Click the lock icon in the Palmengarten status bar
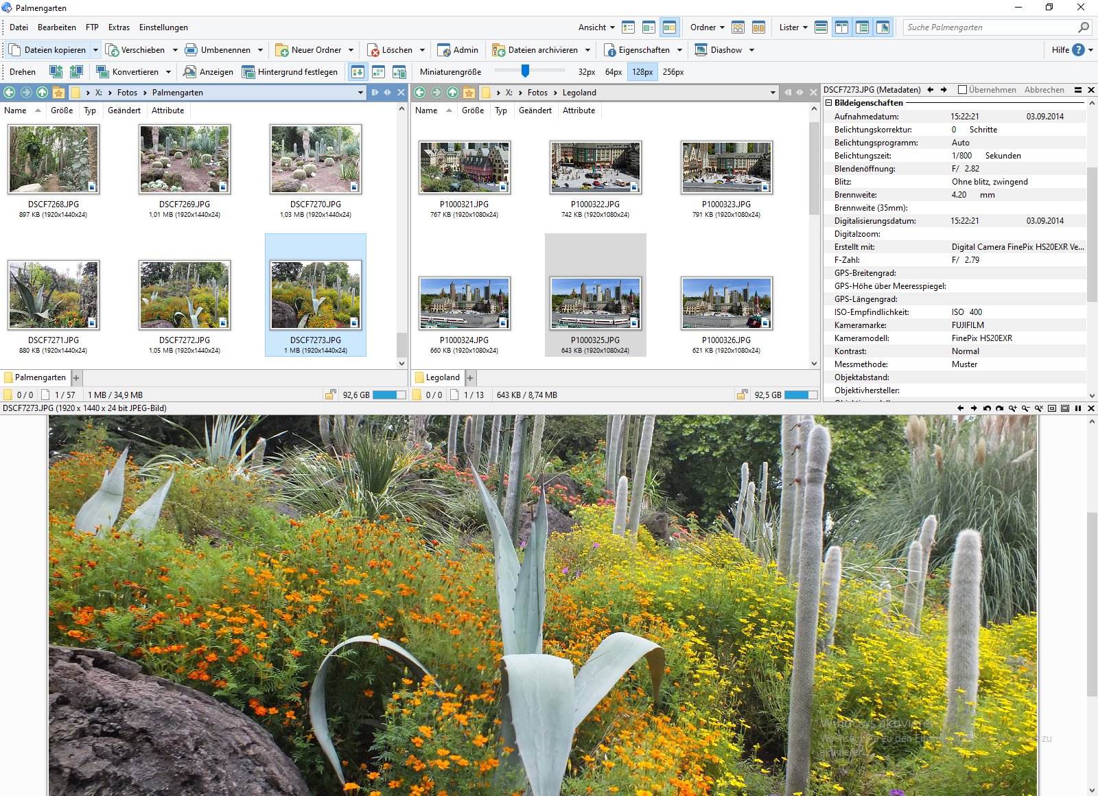 (x=330, y=395)
